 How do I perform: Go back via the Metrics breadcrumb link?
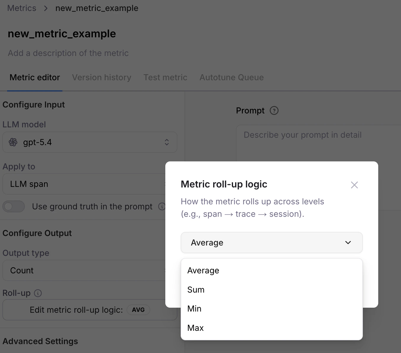[21, 8]
